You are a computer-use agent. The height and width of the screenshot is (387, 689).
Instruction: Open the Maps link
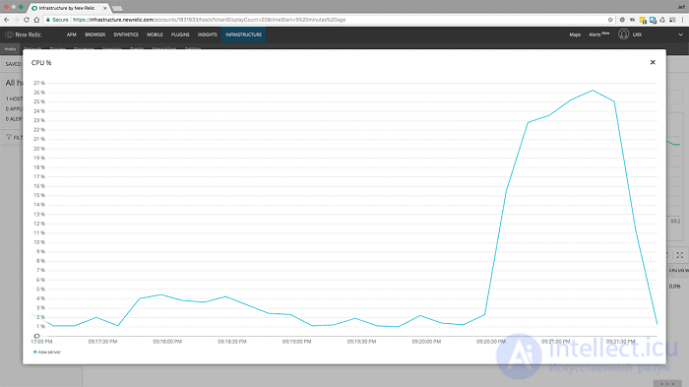coord(575,34)
